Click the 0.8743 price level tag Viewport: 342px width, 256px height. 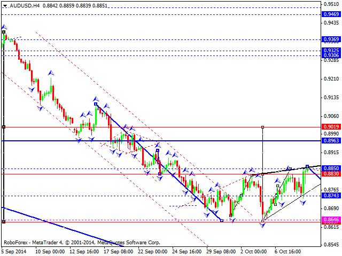[331, 196]
